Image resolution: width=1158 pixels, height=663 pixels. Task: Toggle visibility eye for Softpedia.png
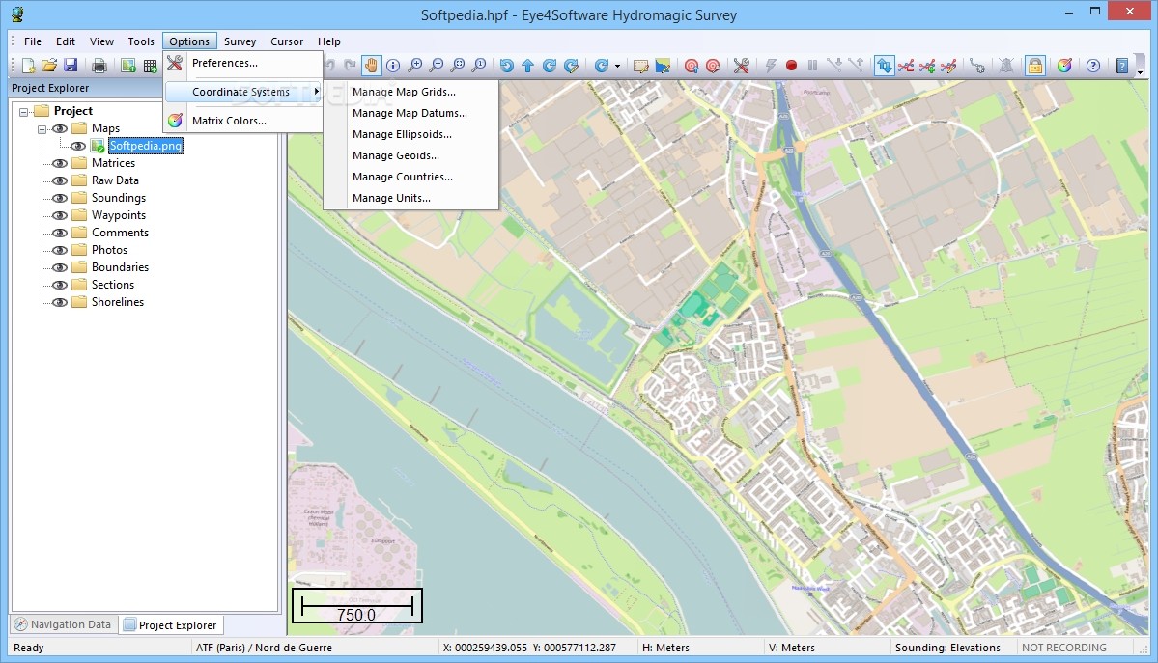pos(77,146)
